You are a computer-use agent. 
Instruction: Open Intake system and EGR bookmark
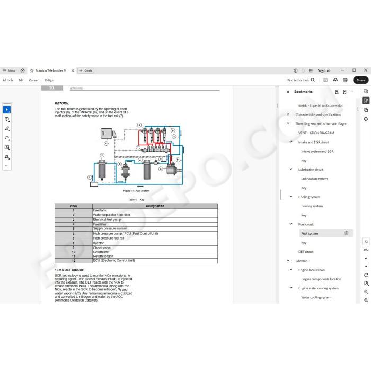click(x=317, y=151)
